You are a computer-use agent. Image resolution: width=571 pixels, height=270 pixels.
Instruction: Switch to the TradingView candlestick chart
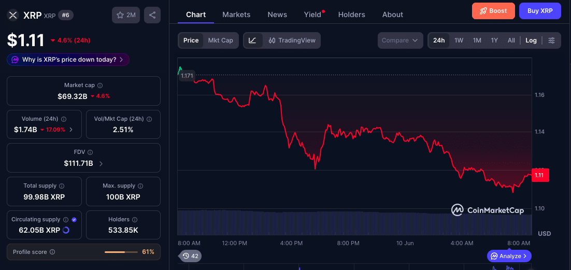point(292,40)
